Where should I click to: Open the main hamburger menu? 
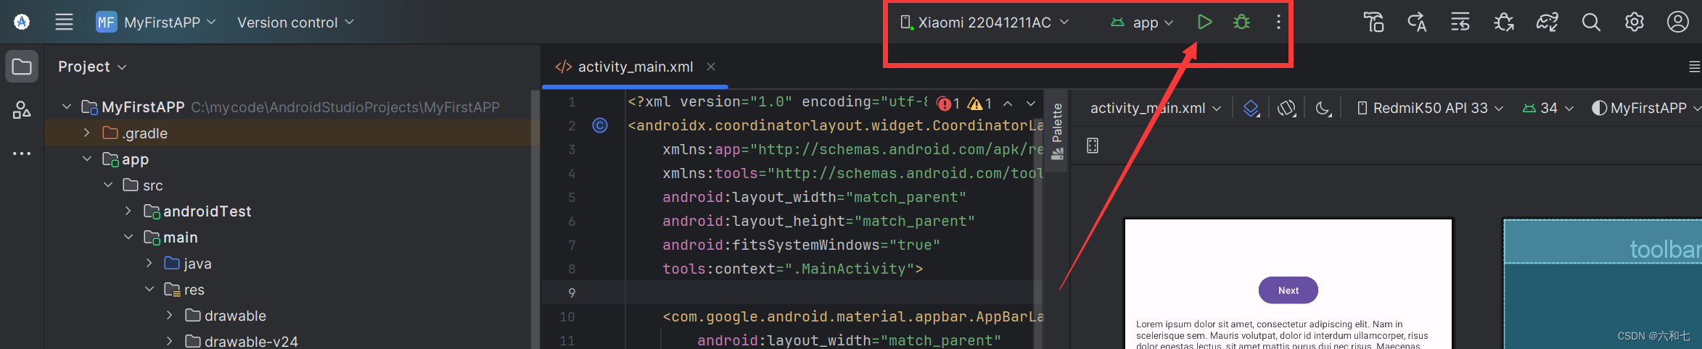click(x=64, y=22)
